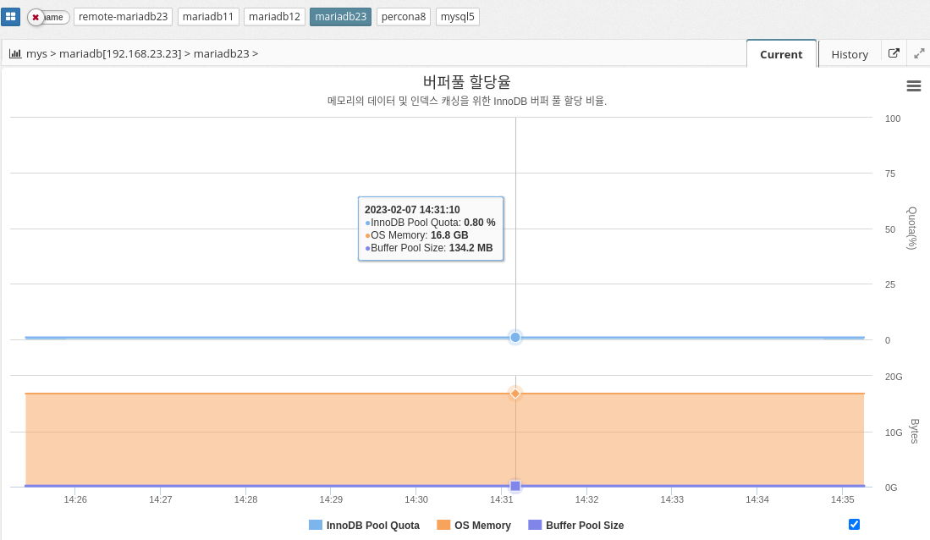This screenshot has height=540, width=930.
Task: Click the InnoDB Pool Quota circle marker
Action: point(515,338)
